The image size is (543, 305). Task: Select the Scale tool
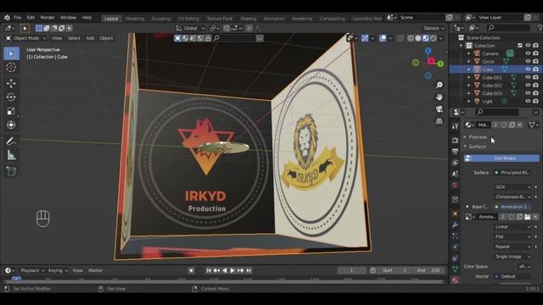[11, 111]
